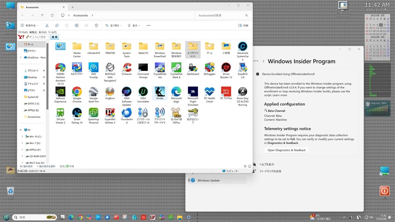The height and width of the screenshot is (222, 395).
Task: Open the 並べ替え sort dropdown
Action: [113, 25]
